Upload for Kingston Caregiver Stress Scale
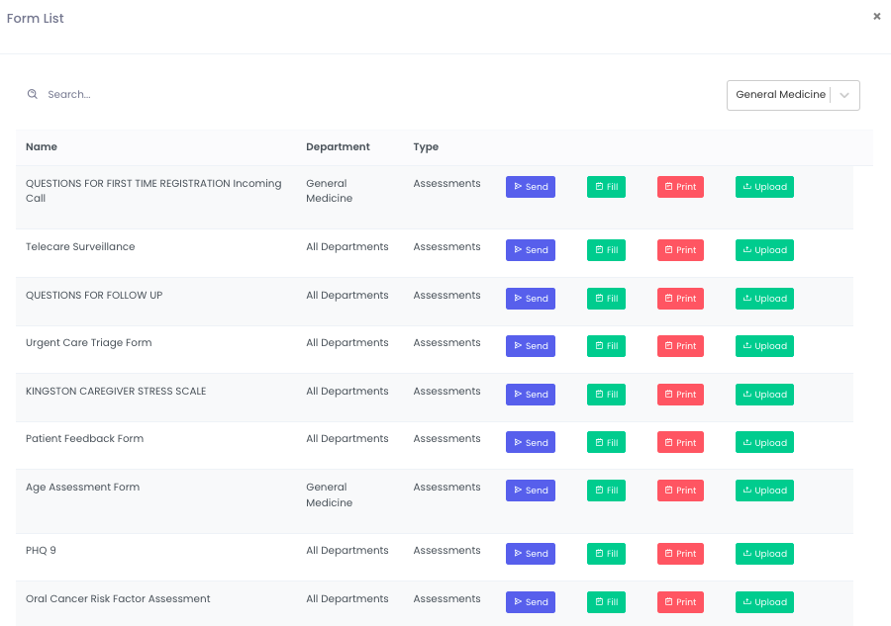 pyautogui.click(x=764, y=395)
